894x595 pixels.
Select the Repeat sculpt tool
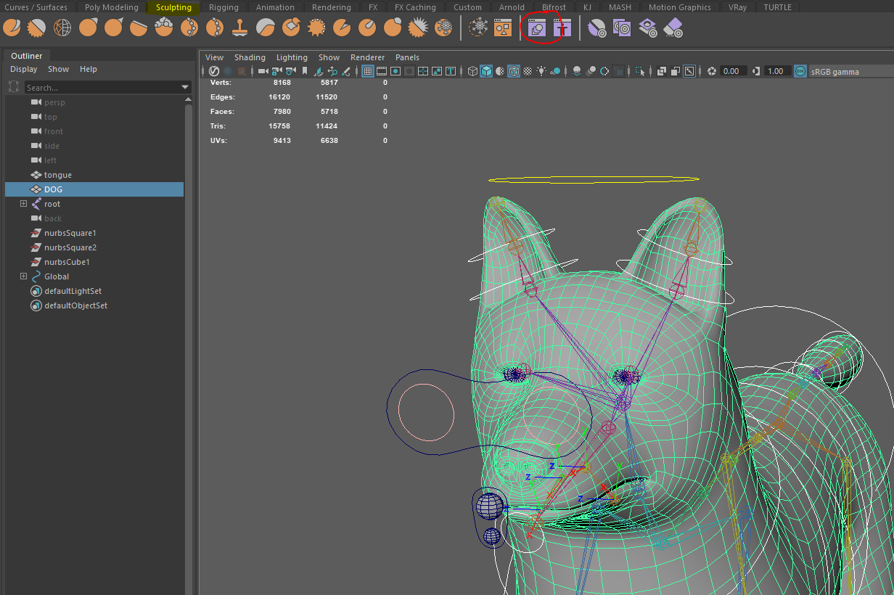coord(215,28)
